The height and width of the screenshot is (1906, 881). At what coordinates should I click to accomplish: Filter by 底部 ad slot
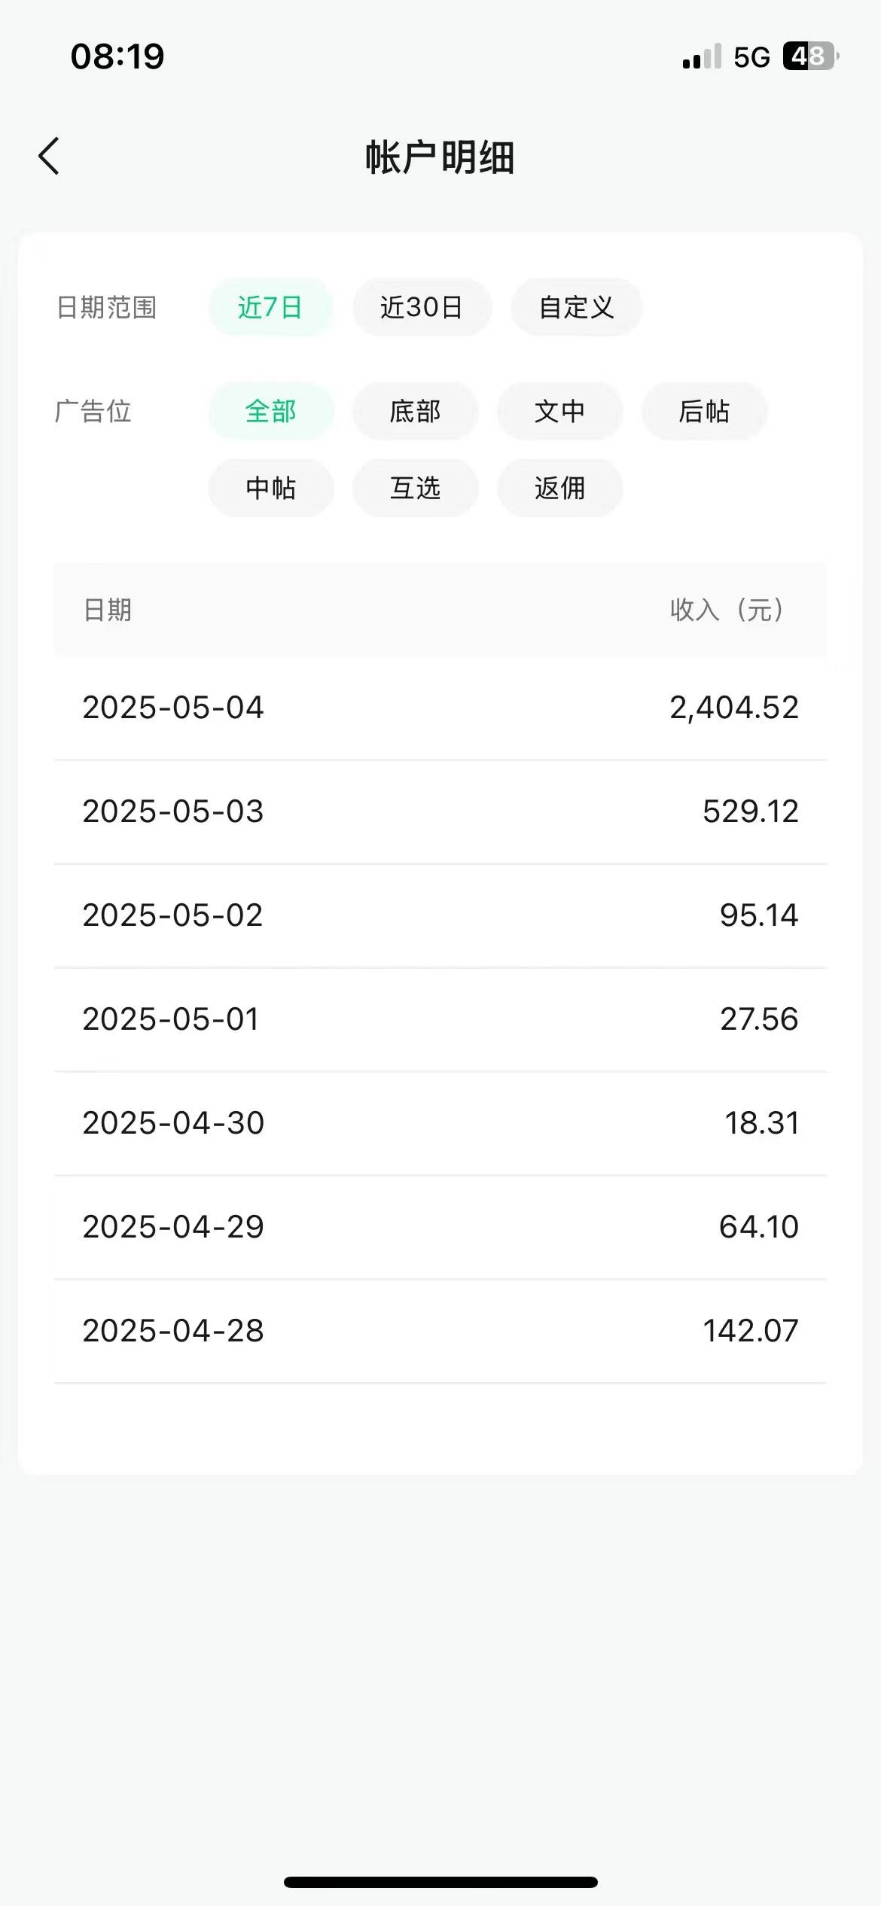click(x=415, y=411)
